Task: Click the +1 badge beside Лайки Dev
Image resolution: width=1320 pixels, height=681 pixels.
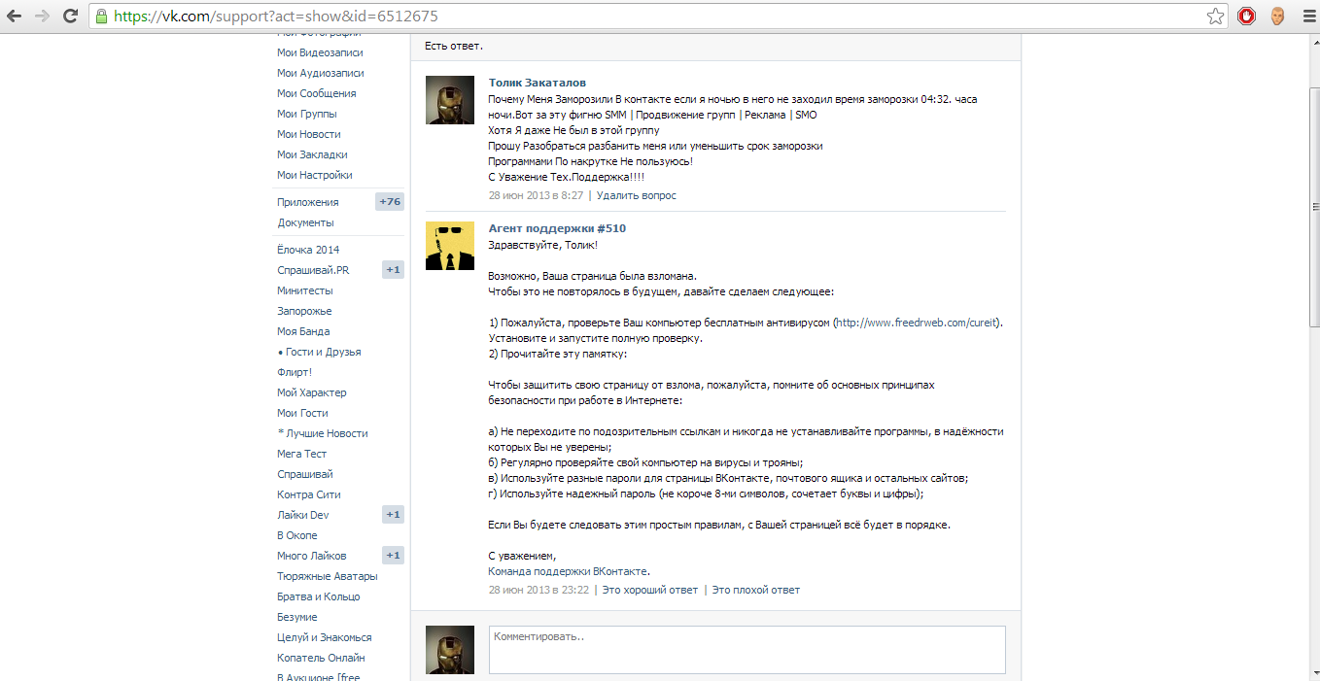Action: click(393, 515)
